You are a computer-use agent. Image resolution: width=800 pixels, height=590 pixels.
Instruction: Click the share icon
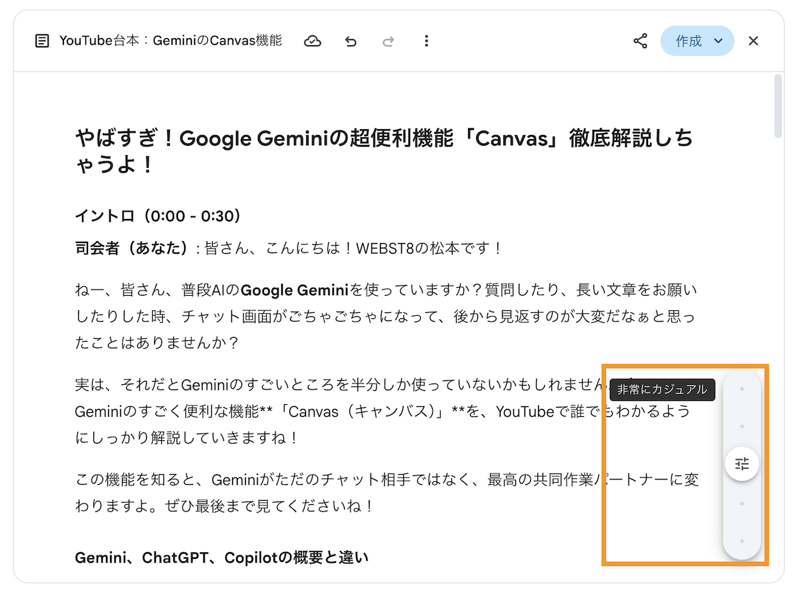640,41
